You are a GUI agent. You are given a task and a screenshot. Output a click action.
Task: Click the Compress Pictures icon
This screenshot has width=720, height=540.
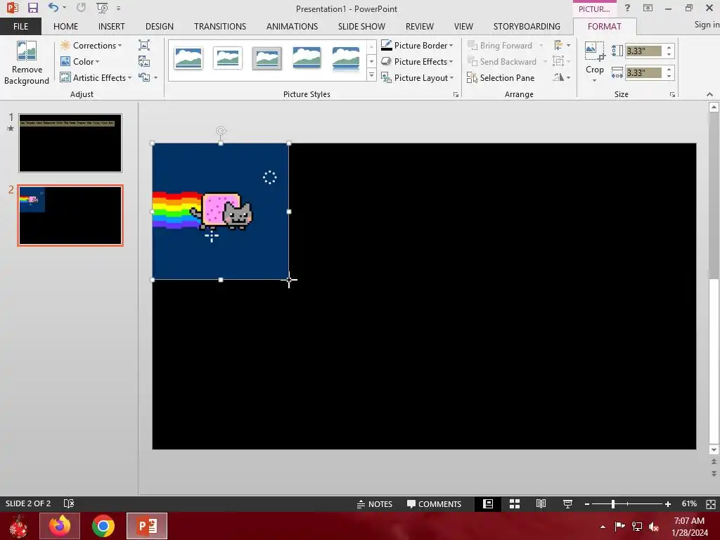coord(144,45)
